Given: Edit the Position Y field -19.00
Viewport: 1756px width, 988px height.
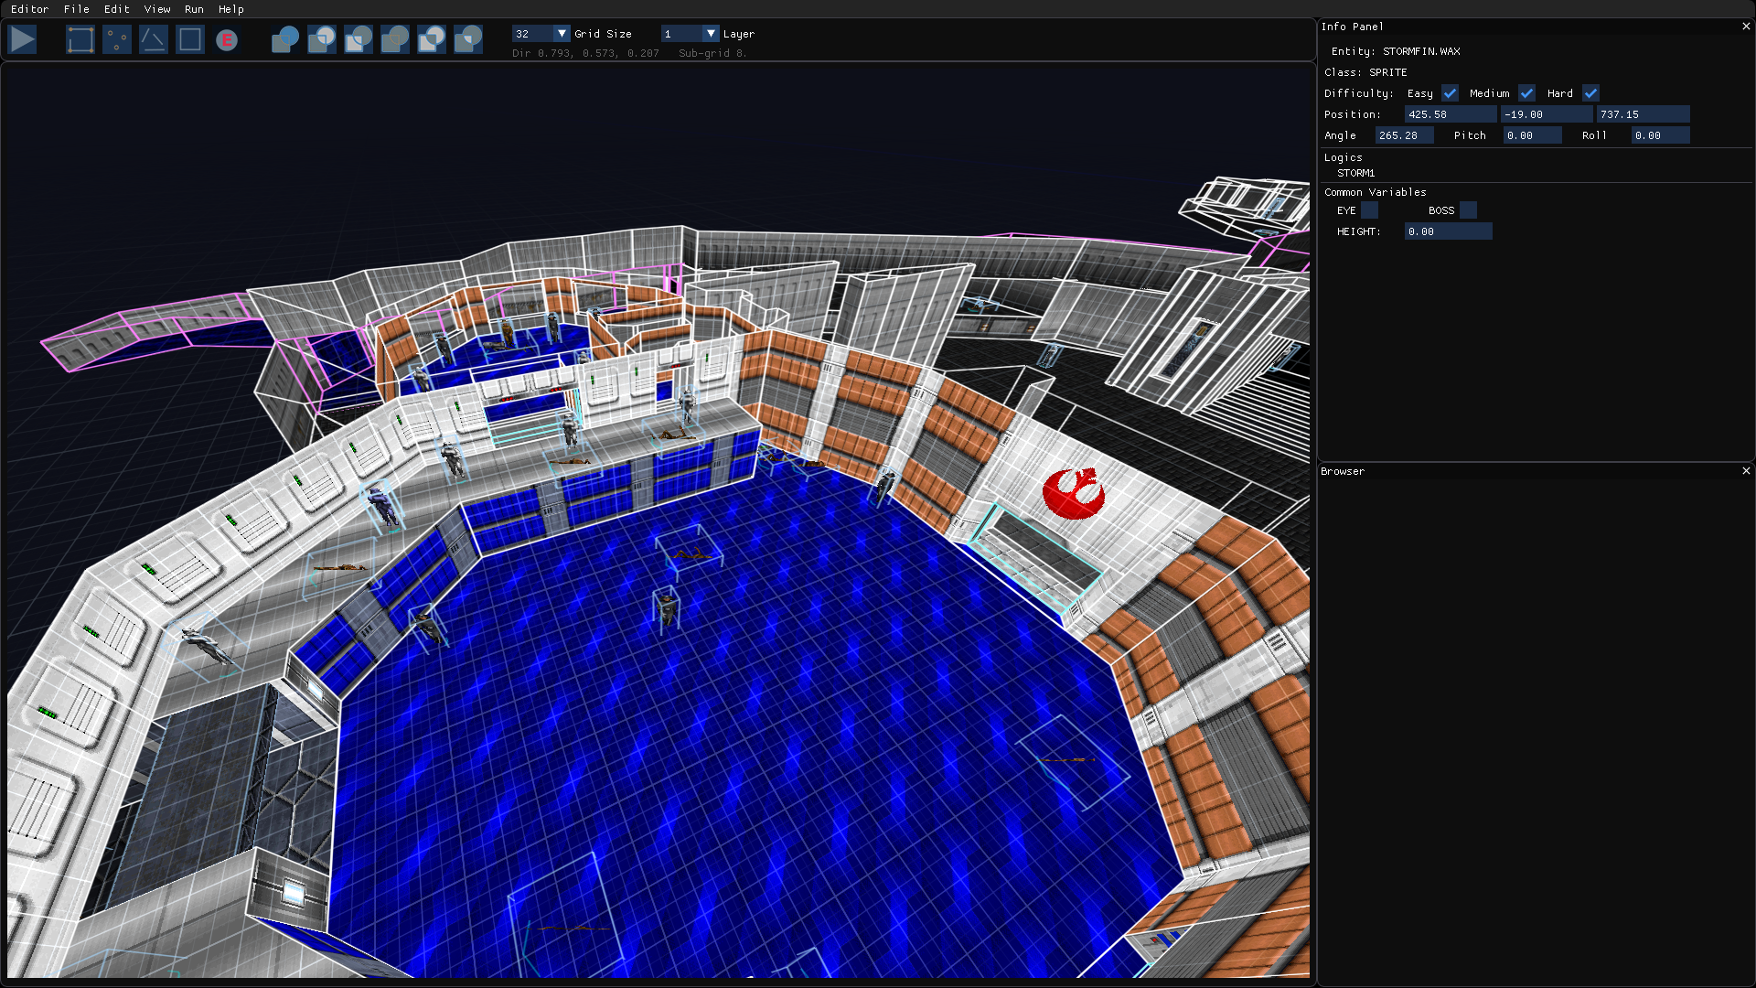Looking at the screenshot, I should point(1546,114).
